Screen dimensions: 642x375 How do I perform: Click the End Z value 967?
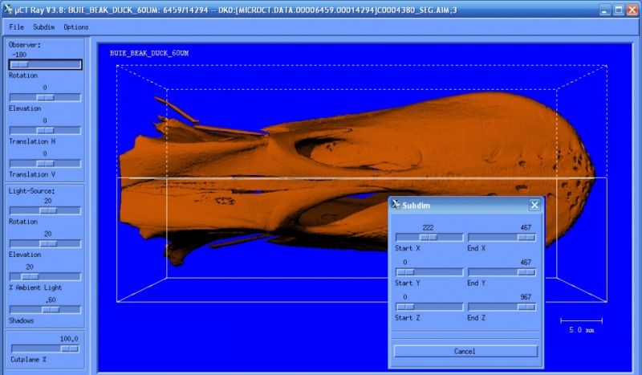click(526, 297)
